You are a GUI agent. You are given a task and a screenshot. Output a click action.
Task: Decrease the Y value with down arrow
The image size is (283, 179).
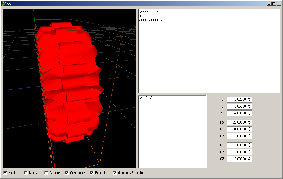(x=249, y=108)
